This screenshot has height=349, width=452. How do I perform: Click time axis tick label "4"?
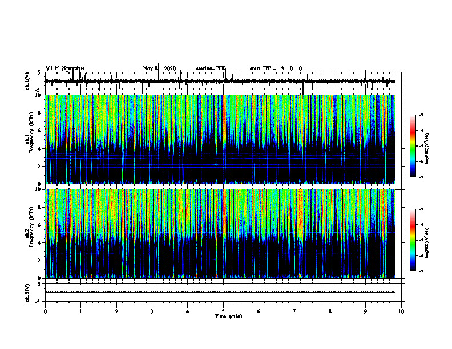click(x=188, y=311)
